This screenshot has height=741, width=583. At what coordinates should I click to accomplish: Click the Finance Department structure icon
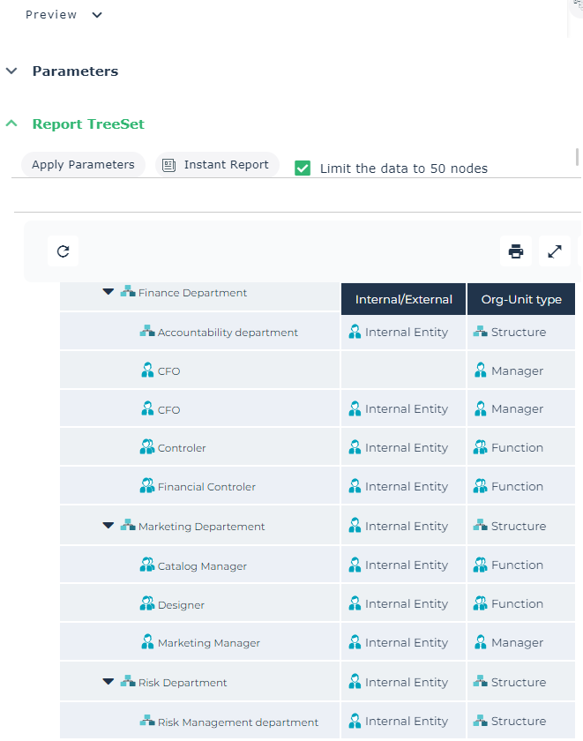tap(128, 292)
